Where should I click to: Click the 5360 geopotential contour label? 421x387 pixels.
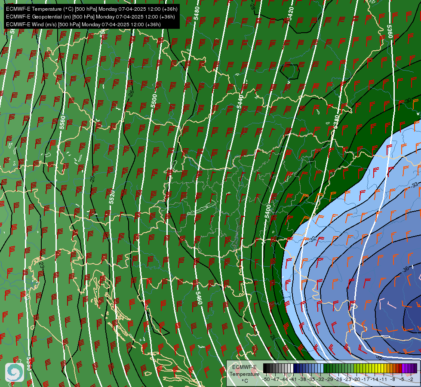[390, 31]
